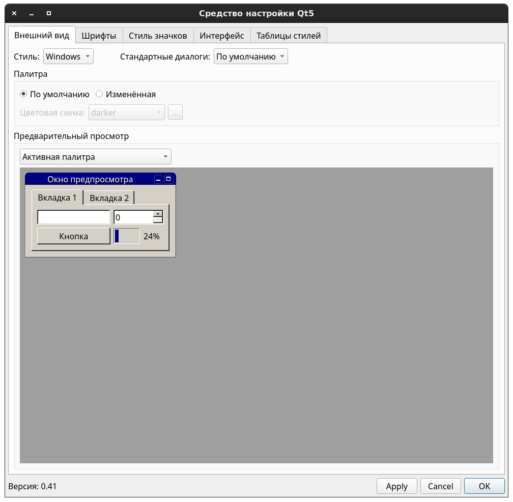
Task: Decrease the preview spin box value
Action: (x=158, y=220)
